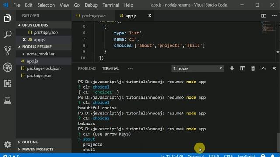
Task: Open the Edit menu
Action: (28, 5)
